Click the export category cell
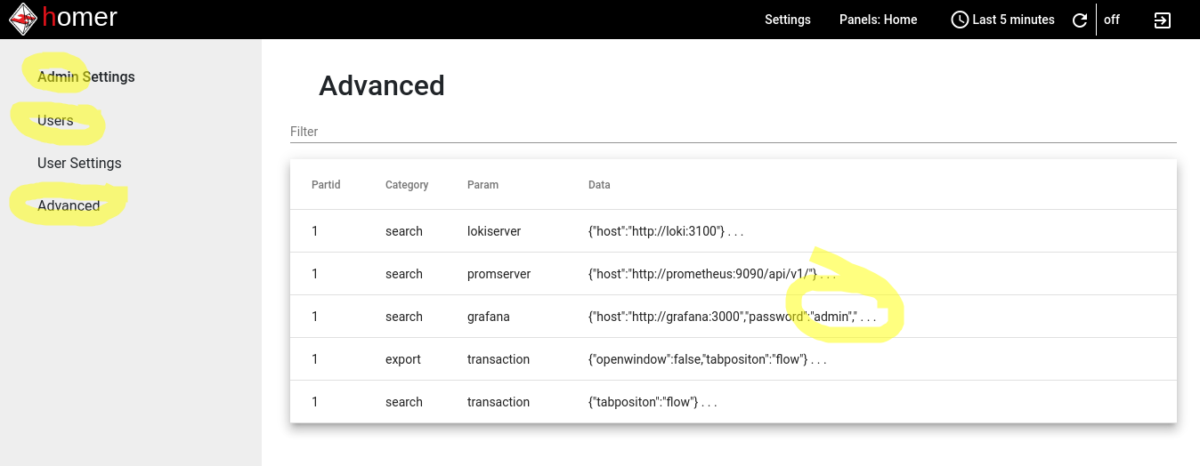Viewport: 1200px width, 466px height. tap(403, 359)
